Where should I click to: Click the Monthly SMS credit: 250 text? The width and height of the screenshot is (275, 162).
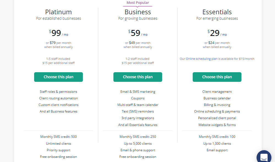pos(138,136)
